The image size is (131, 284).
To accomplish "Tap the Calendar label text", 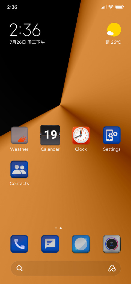I will click(x=50, y=149).
